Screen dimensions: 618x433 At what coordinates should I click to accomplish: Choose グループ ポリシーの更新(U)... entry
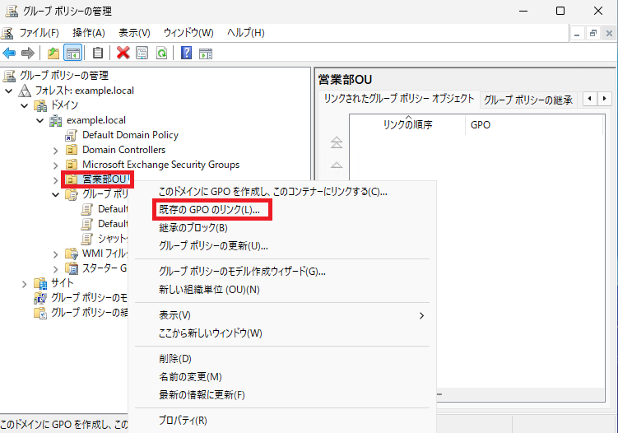point(282,246)
